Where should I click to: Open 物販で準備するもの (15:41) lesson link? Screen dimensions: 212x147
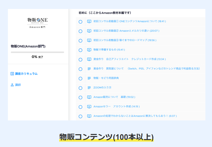(x=109, y=50)
